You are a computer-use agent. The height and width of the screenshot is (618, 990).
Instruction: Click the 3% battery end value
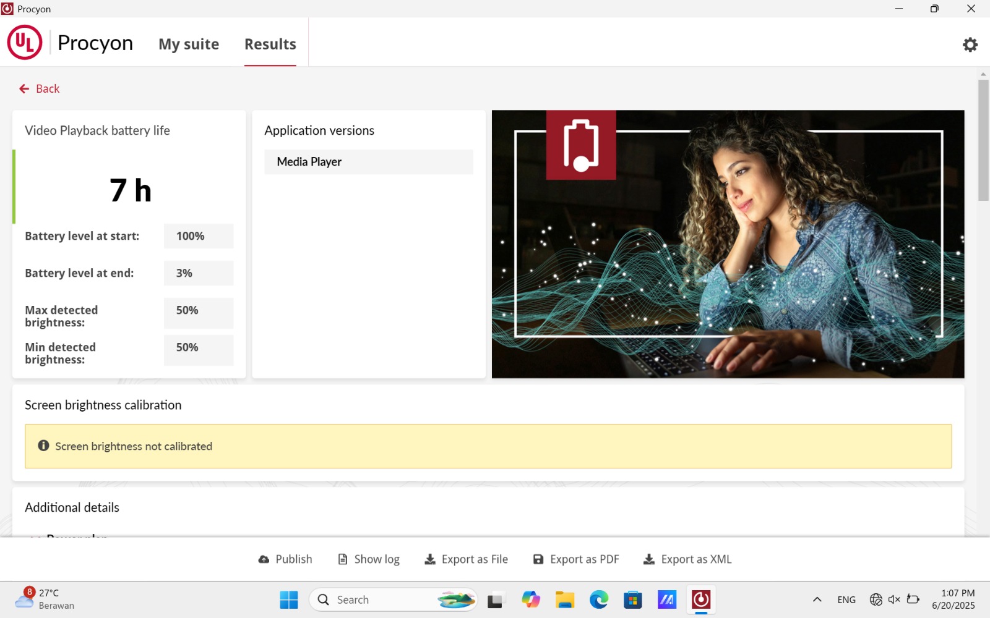pos(199,273)
